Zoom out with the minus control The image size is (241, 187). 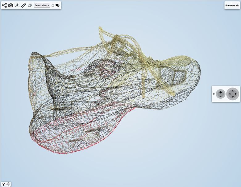click(221, 96)
